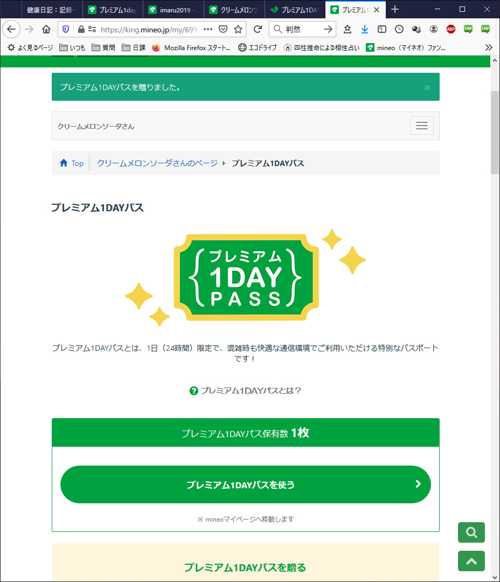Viewport: 500px width, 582px height.
Task: Open the page actions ellipsis menu
Action: coord(208,29)
